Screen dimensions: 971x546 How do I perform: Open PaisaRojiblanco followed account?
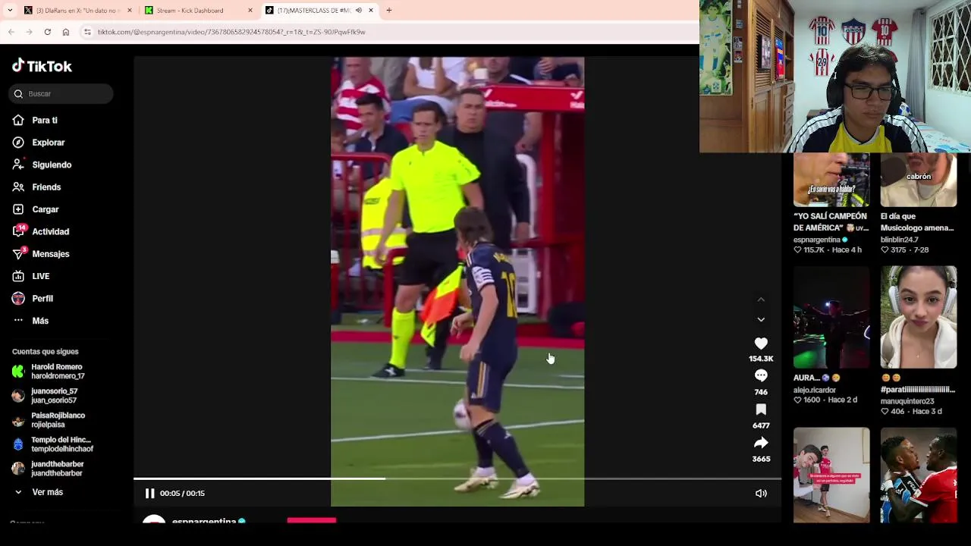point(49,420)
